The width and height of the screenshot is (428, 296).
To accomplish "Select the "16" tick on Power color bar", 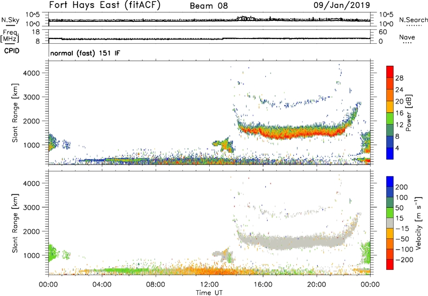I will tap(399, 113).
